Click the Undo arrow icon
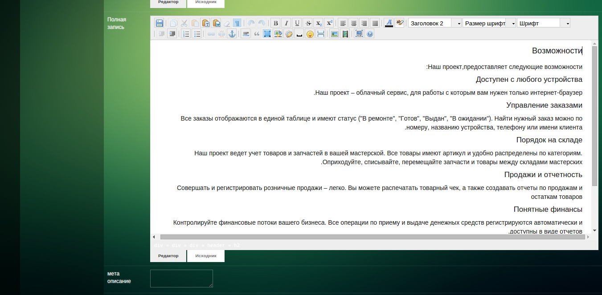Screen dimensions: 602x295 (x=251, y=23)
